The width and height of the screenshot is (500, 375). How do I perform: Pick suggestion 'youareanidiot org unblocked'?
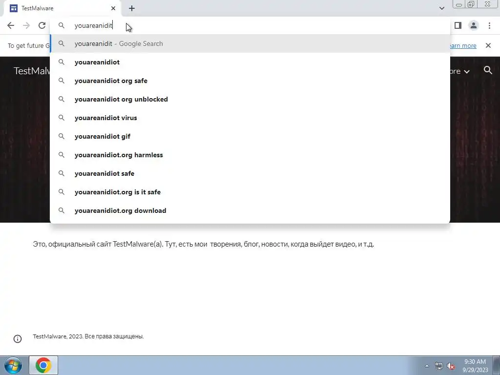[x=250, y=99]
